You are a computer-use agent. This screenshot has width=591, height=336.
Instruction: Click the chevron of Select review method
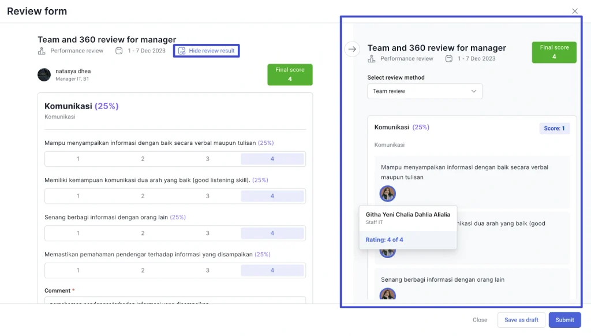coord(474,91)
